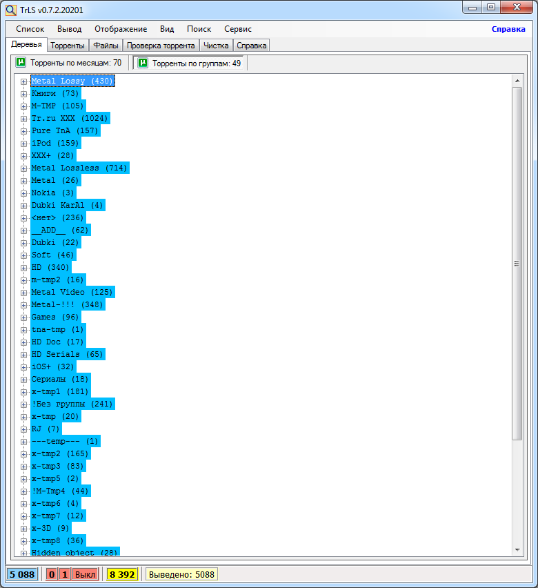Select the Сериалы (18) group
The width and height of the screenshot is (538, 588).
(61, 379)
